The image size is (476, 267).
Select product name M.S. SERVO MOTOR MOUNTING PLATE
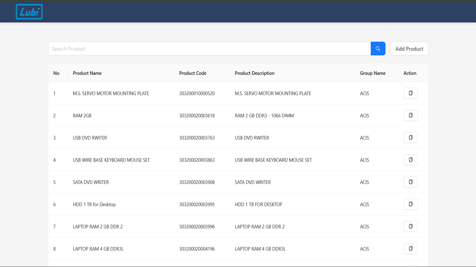tap(111, 93)
